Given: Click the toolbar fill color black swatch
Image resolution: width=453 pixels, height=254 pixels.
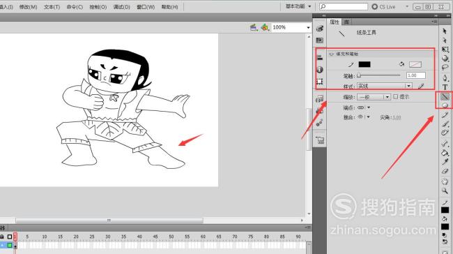Looking at the screenshot, I should click(x=445, y=227).
